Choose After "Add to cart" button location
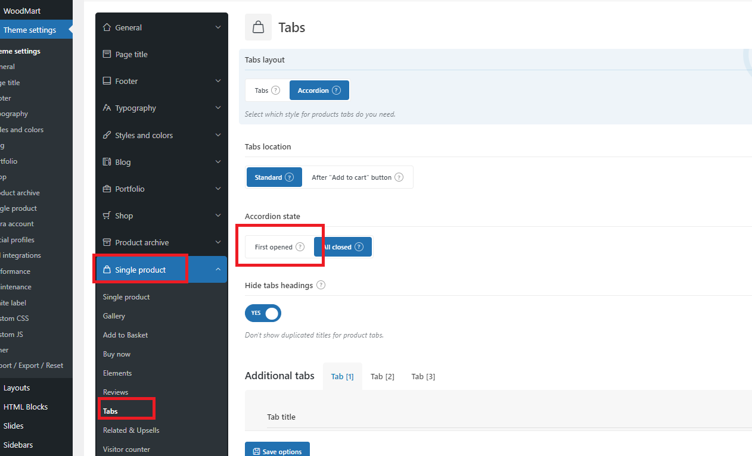 coord(358,177)
